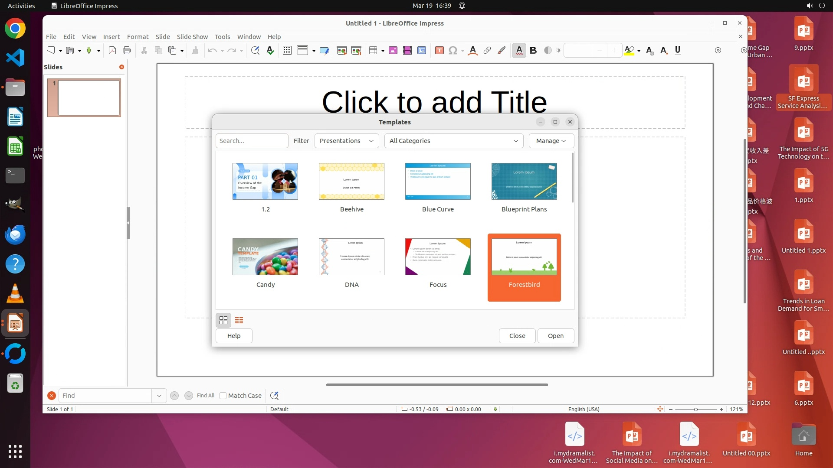The width and height of the screenshot is (833, 468).
Task: Switch templates to thumbnail view
Action: (x=223, y=320)
